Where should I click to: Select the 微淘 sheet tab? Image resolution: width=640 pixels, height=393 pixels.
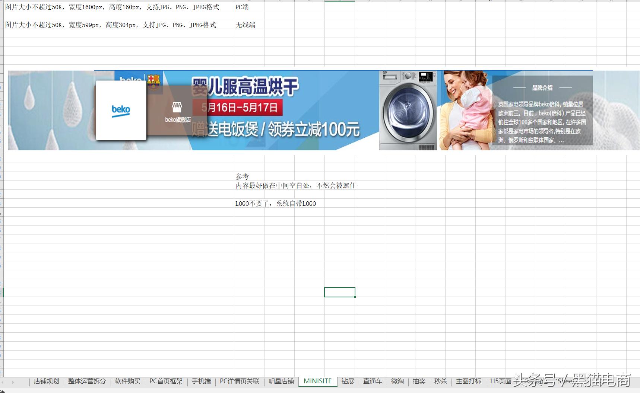[x=397, y=381]
